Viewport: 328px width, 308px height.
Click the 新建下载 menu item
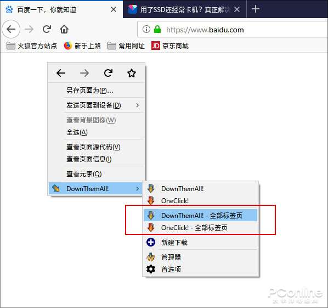[x=200, y=242]
